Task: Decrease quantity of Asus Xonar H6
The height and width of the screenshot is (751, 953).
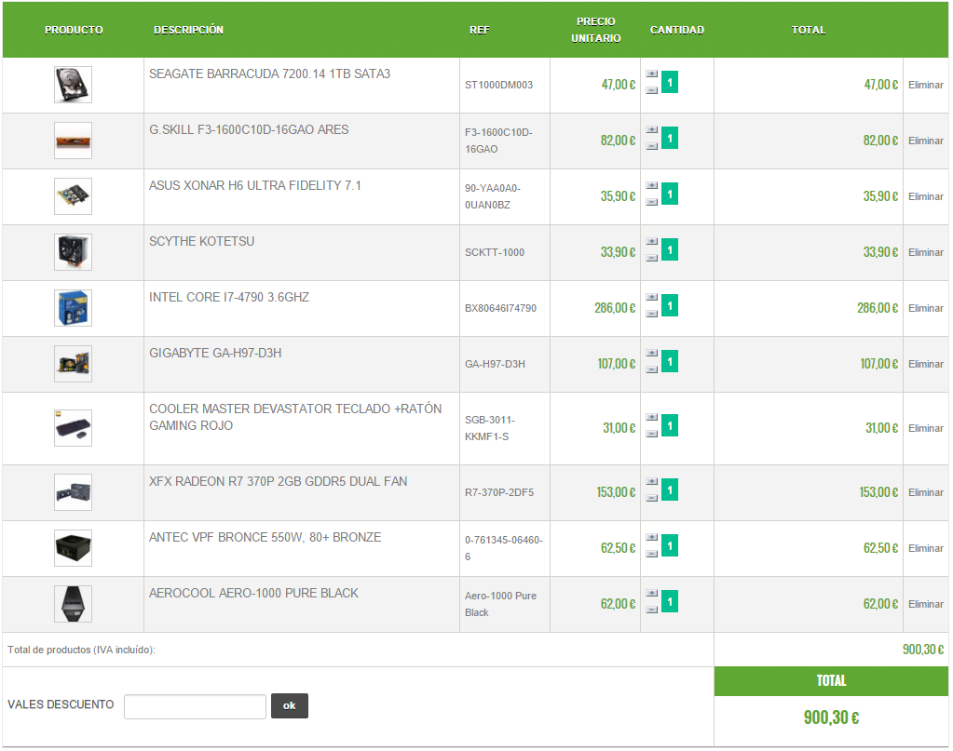Action: point(651,202)
